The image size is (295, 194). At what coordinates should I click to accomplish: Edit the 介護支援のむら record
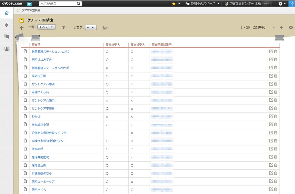coord(271,173)
